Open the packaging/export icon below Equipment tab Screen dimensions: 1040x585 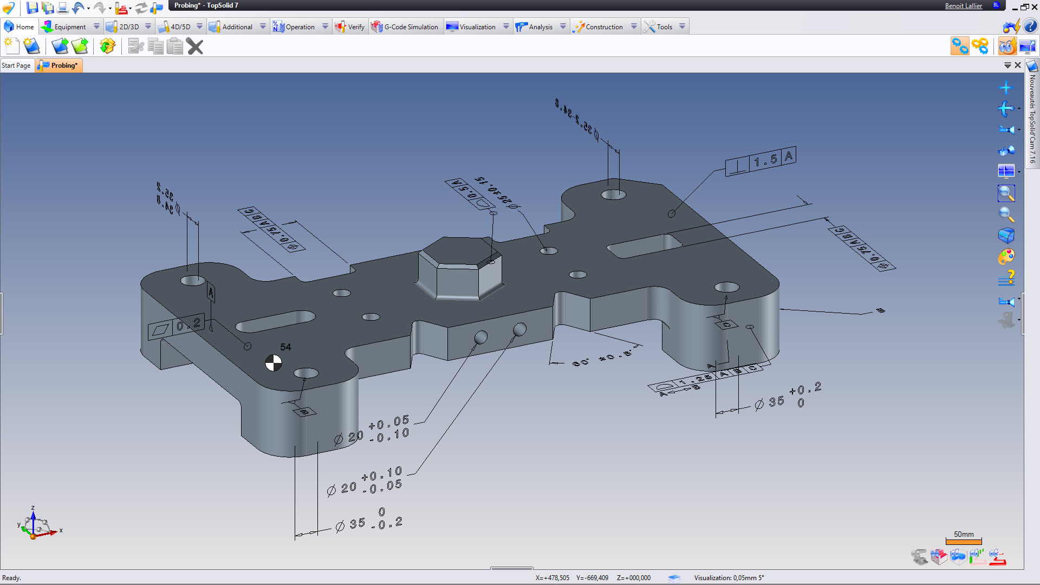click(x=107, y=47)
